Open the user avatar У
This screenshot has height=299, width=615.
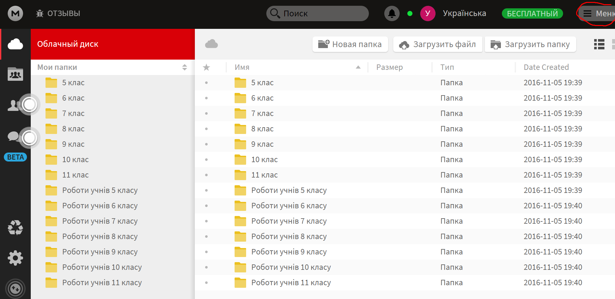pos(428,13)
